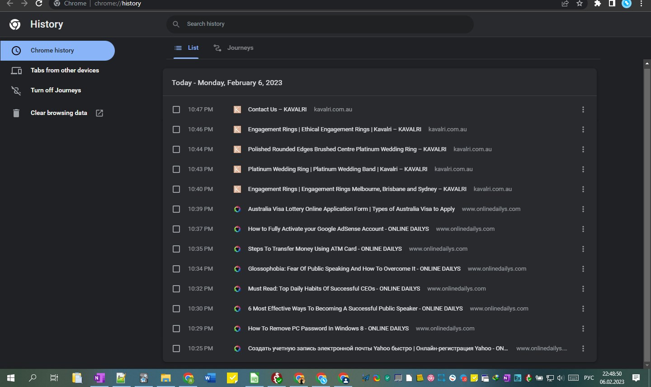Select Chrome history in sidebar
Screen dimensions: 651x387
coord(57,51)
